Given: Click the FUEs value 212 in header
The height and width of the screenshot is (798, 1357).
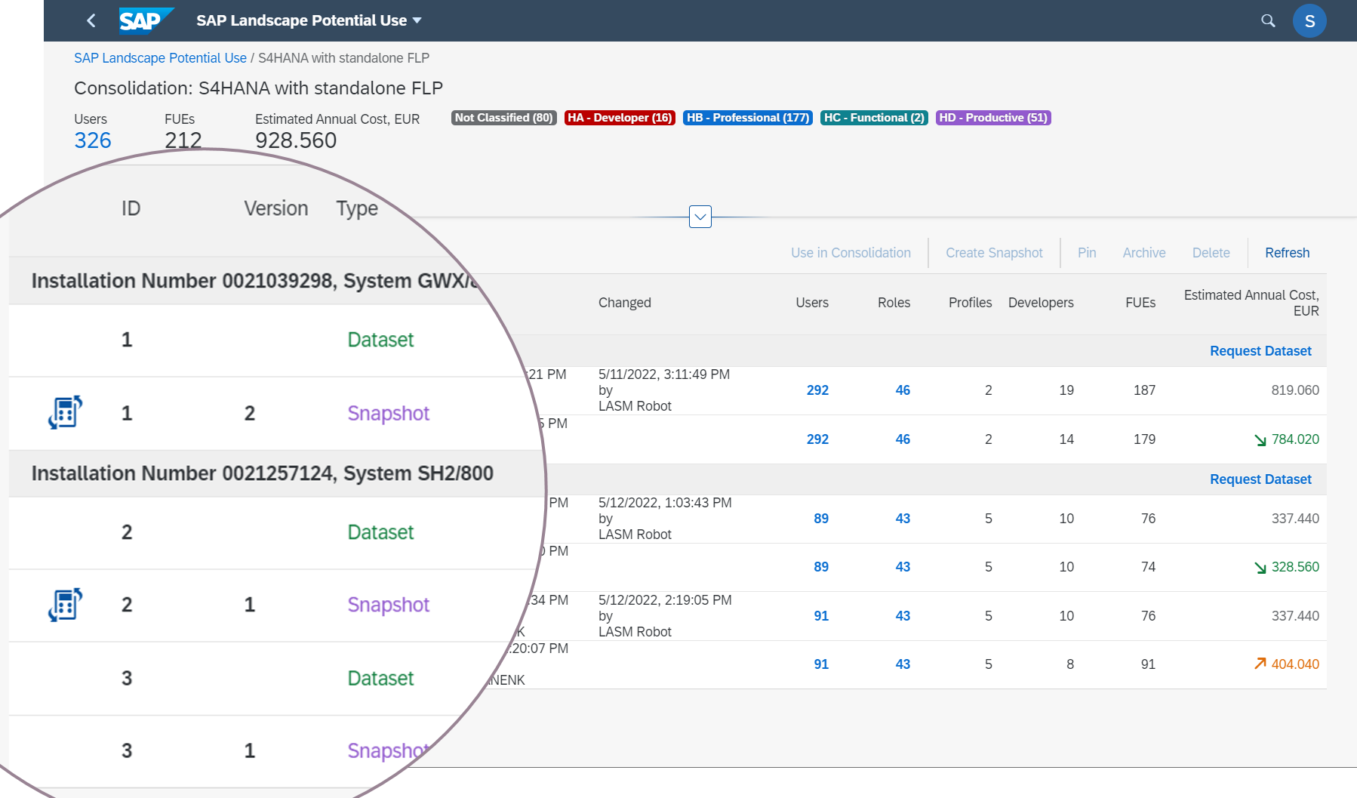Looking at the screenshot, I should [x=183, y=140].
